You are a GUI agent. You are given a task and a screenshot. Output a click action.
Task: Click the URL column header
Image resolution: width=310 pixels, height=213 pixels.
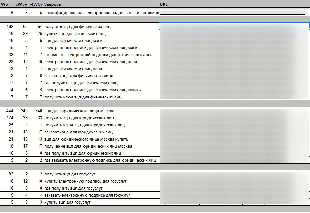coord(234,4)
